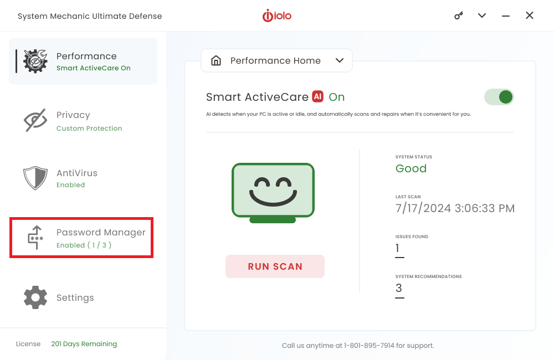Viewport: 554px width, 360px height.
Task: Click the Smart ActiveCare heading
Action: [257, 97]
